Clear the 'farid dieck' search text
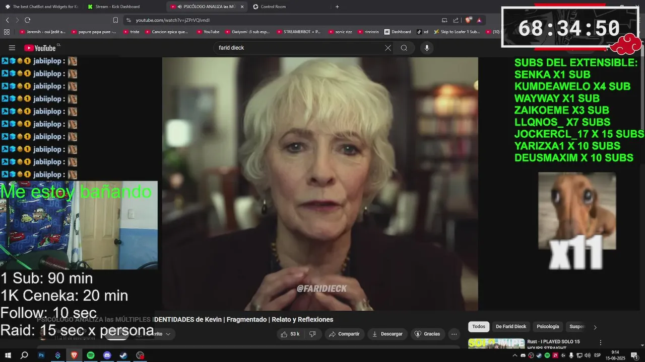 tap(388, 48)
